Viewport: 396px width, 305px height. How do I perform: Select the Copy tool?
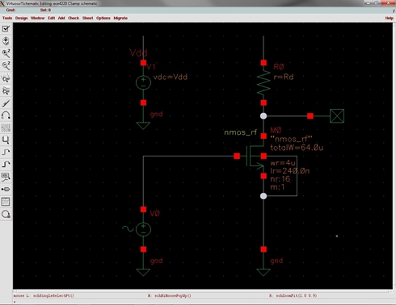[6, 90]
